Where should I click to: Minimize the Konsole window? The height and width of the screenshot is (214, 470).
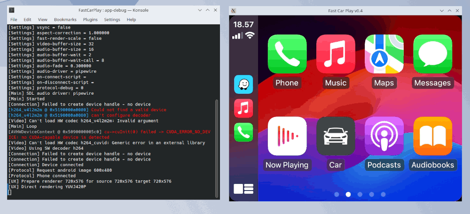[x=200, y=10]
